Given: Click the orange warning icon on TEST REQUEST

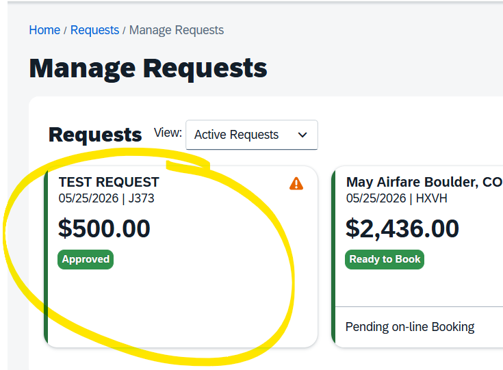Looking at the screenshot, I should click(x=296, y=183).
